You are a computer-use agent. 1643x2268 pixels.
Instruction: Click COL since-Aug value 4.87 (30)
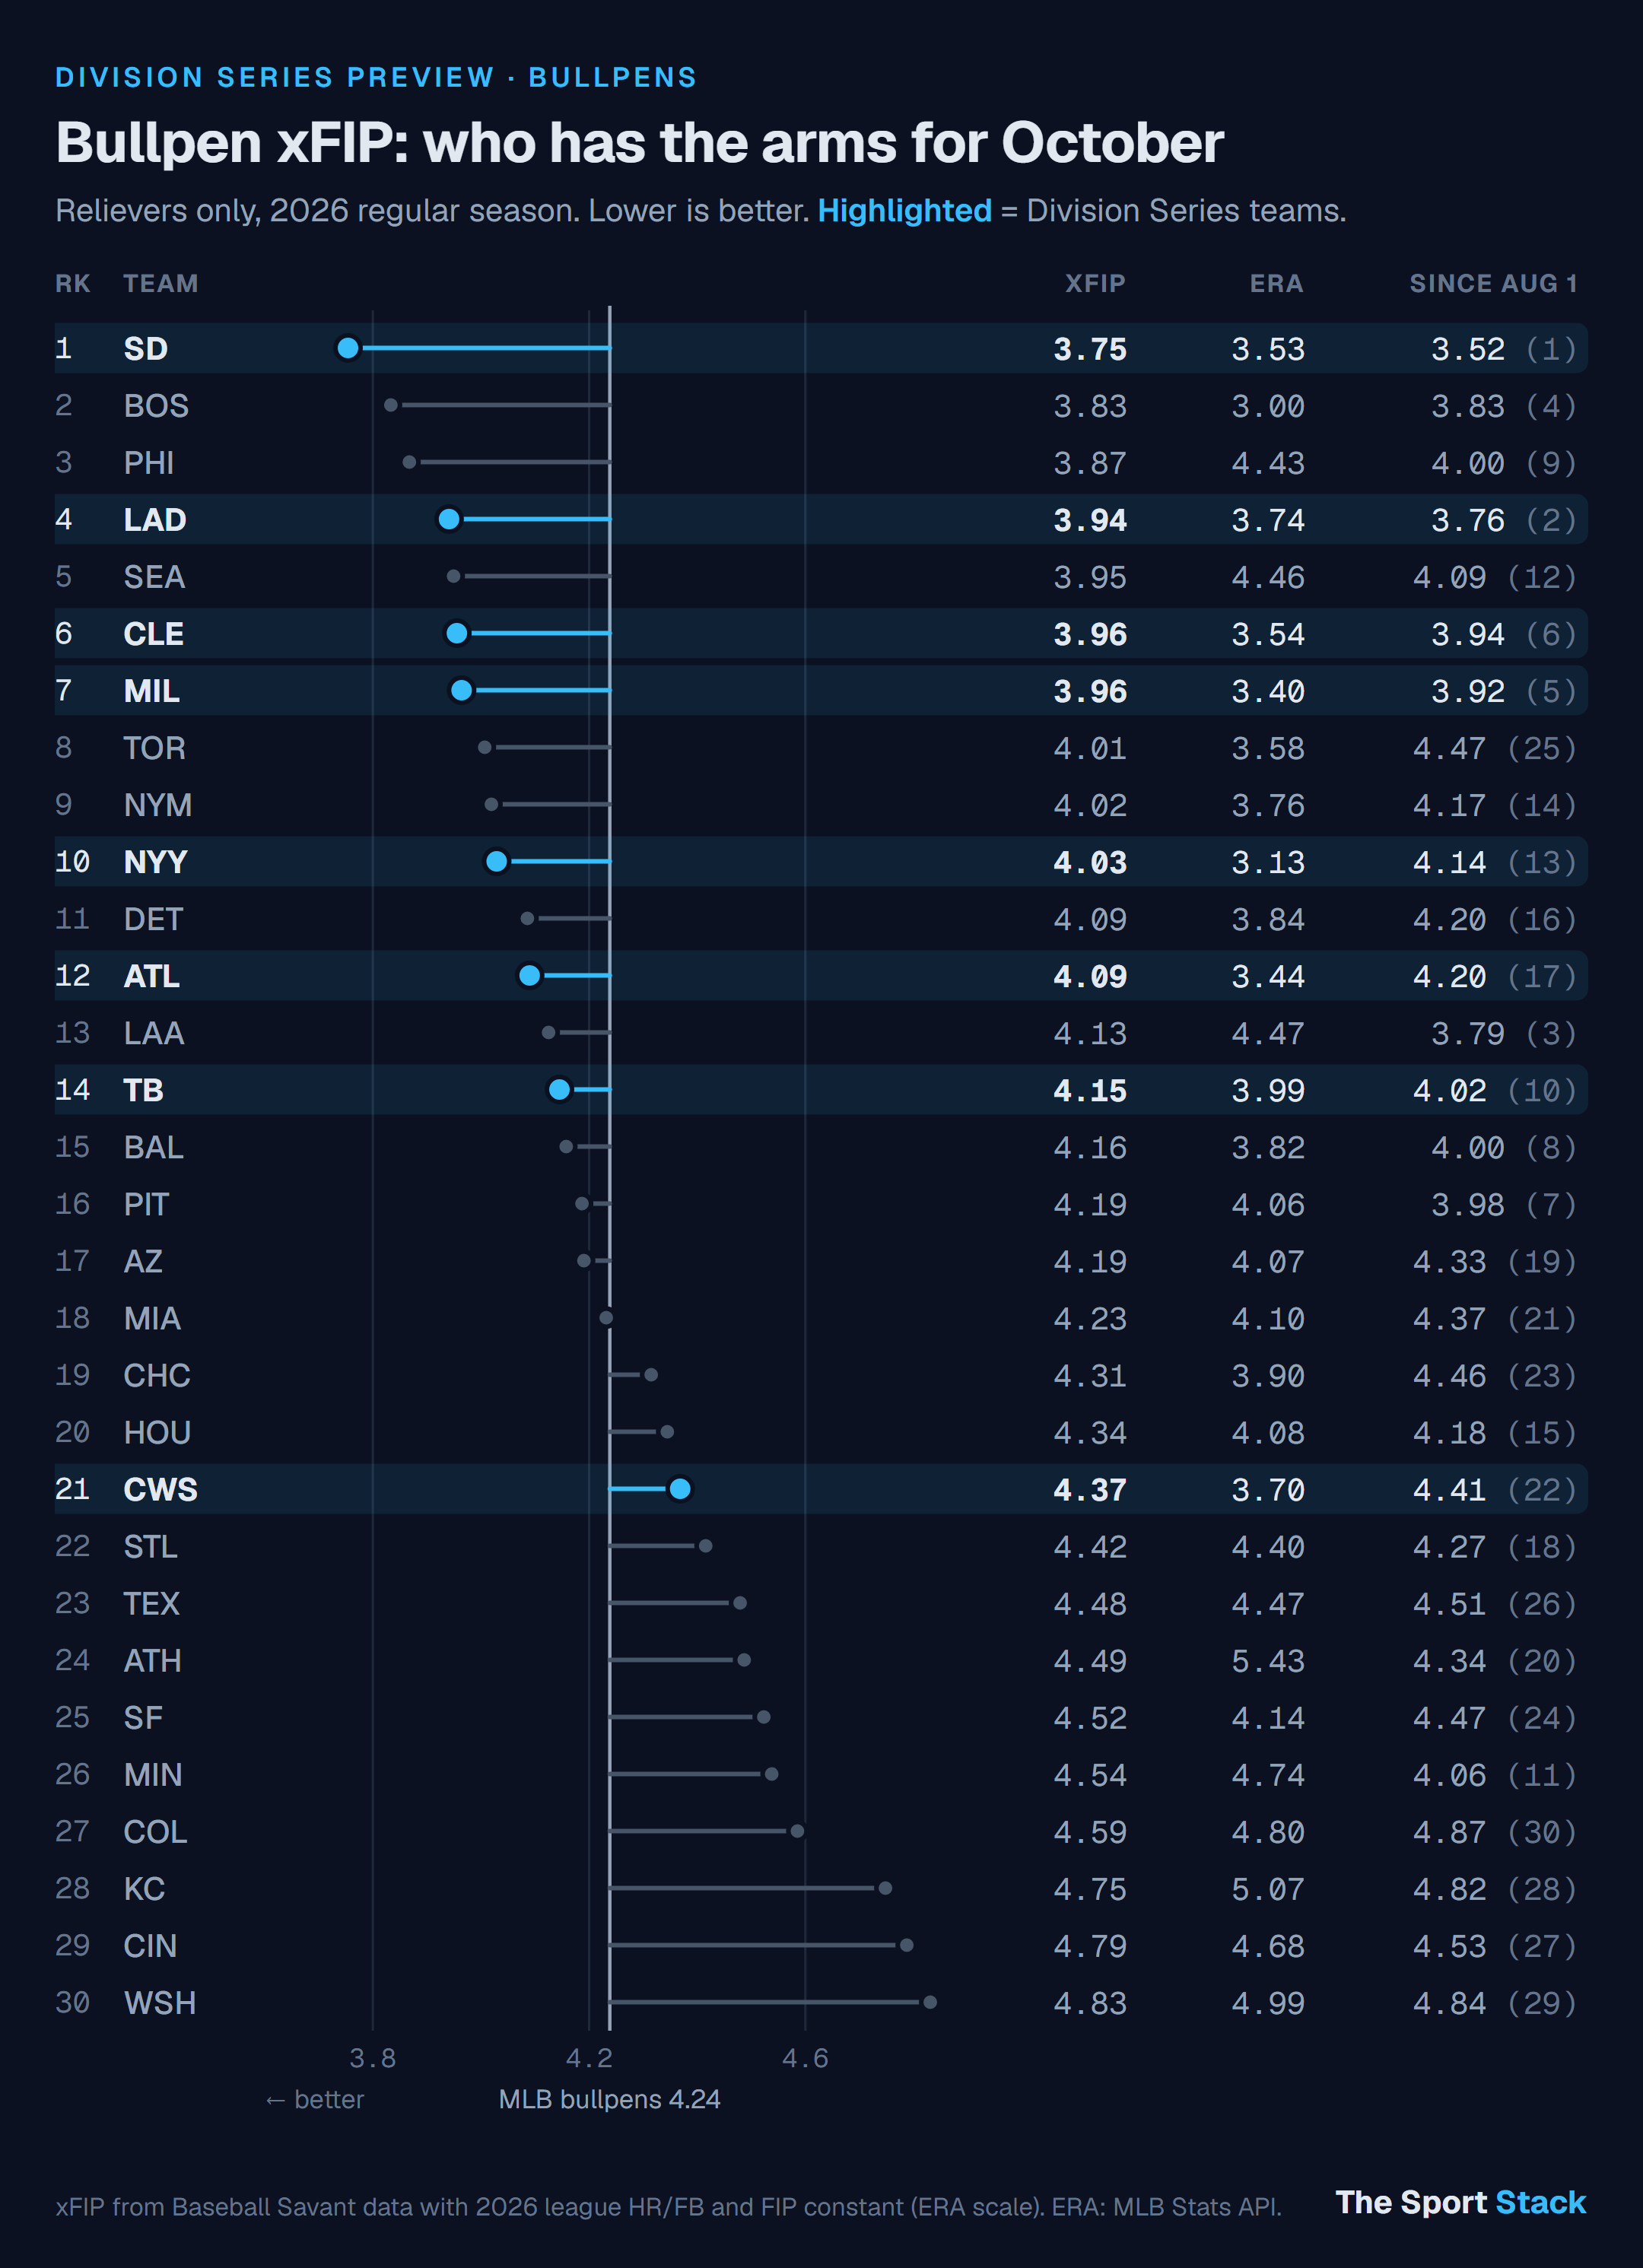[1494, 1832]
